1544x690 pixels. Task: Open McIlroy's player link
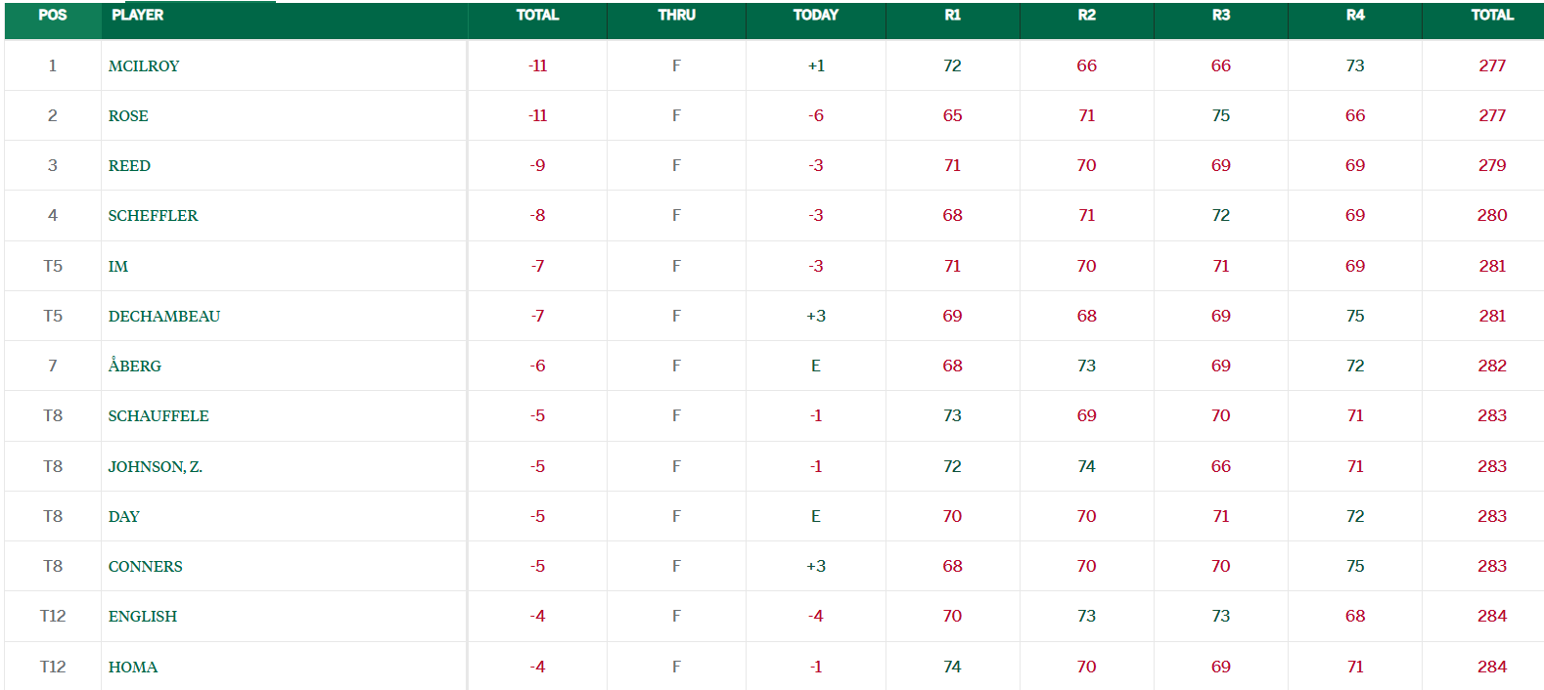pyautogui.click(x=144, y=65)
